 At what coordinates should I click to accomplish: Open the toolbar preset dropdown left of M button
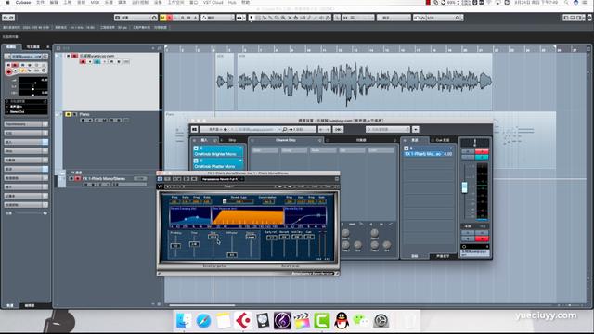tap(136, 18)
